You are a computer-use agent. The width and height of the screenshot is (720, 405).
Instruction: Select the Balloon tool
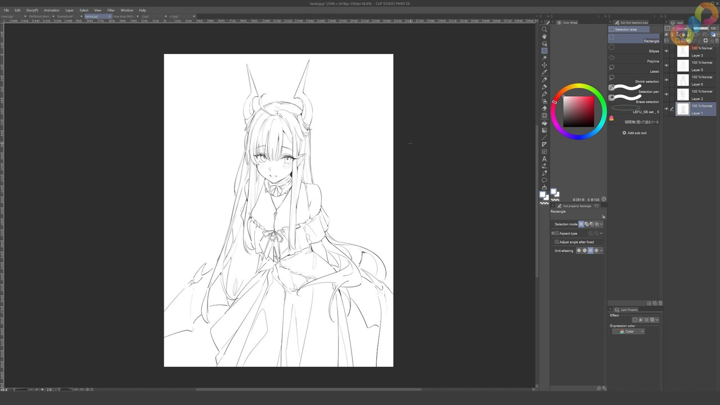[544, 181]
